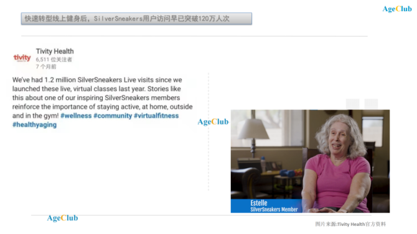The image size is (417, 234).
Task: Click the AgeClub watermark at bottom left
Action: click(x=62, y=218)
